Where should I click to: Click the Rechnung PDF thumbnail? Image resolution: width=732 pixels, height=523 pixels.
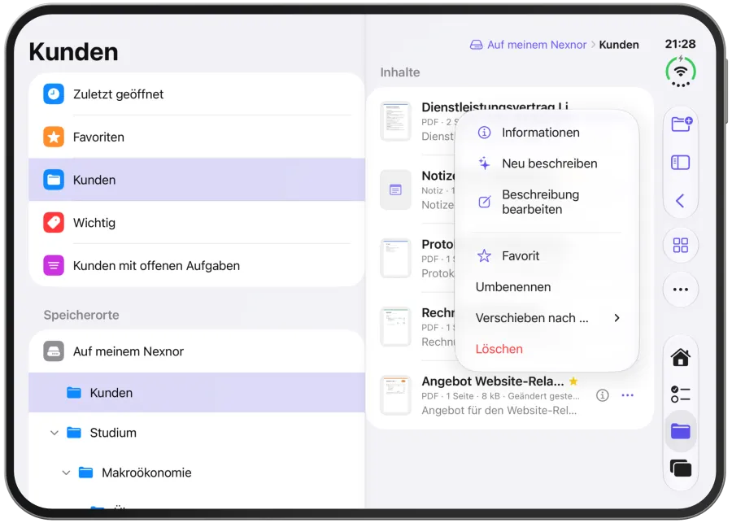pyautogui.click(x=395, y=327)
